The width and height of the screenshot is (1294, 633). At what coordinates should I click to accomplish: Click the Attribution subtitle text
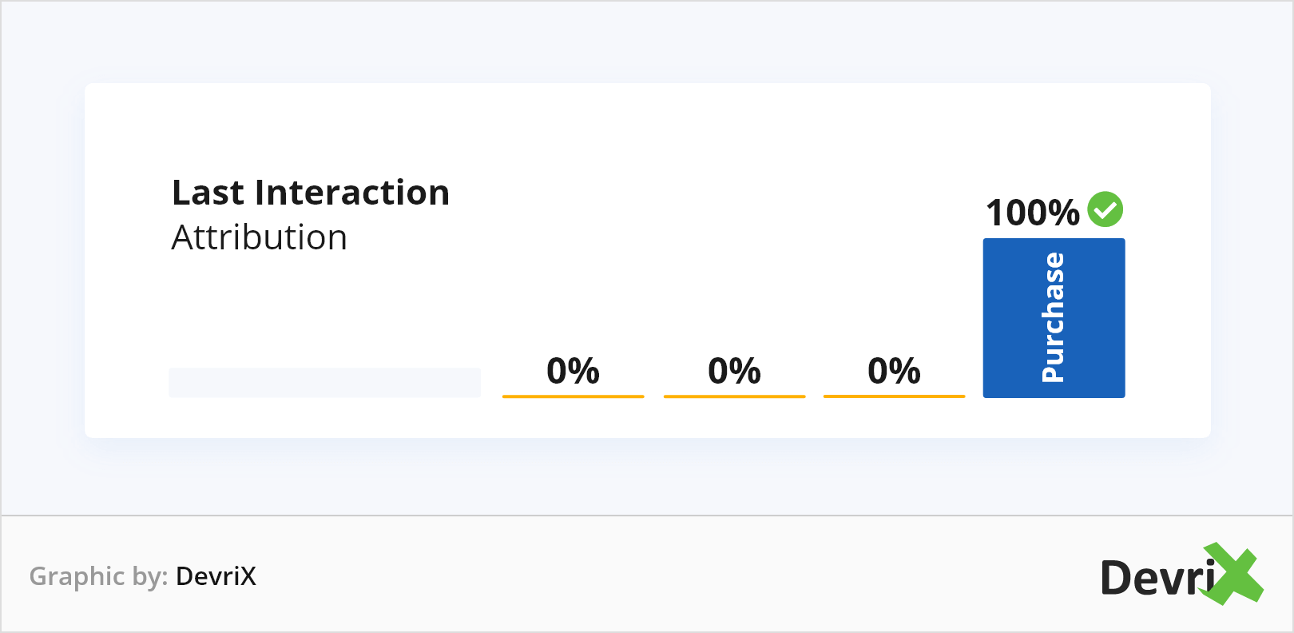point(260,237)
